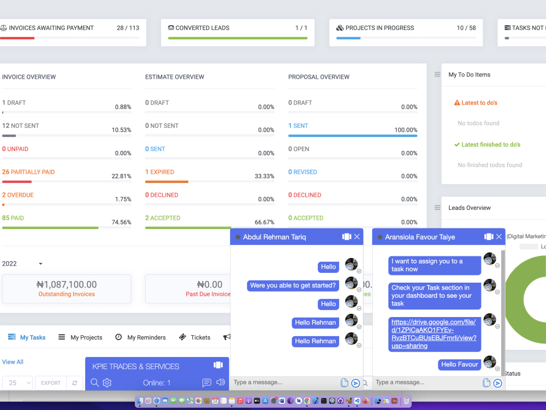Click the resize icon in Aransiola Favour Taiye chat
This screenshot has height=410, width=546.
click(489, 237)
